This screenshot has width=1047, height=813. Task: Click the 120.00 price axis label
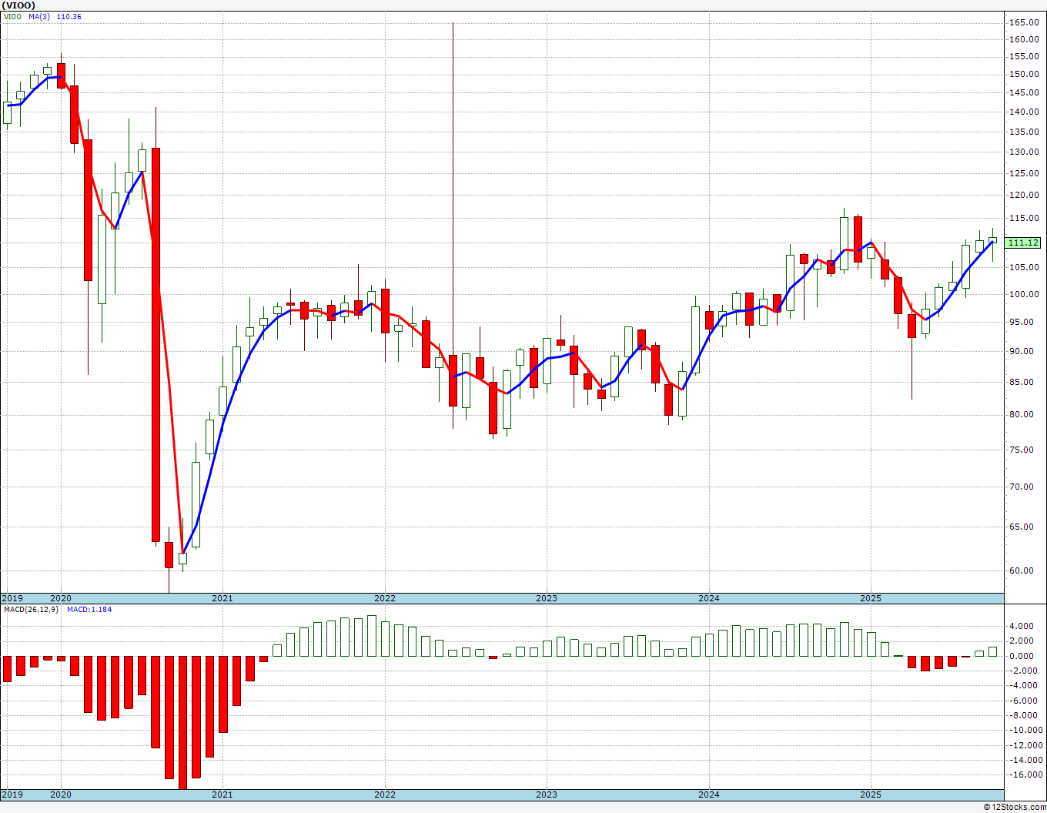1025,196
